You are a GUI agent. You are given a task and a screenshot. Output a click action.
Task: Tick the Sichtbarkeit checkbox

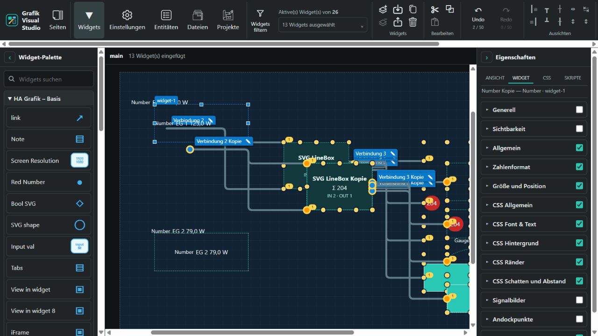pyautogui.click(x=579, y=129)
